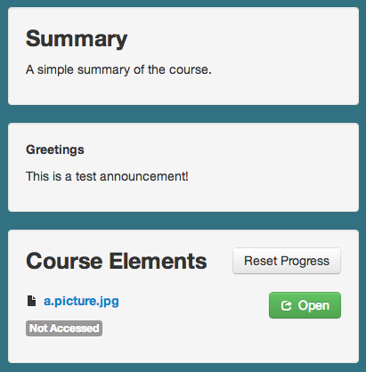366x372 pixels.
Task: Click the Reset Progress button
Action: [x=287, y=261]
